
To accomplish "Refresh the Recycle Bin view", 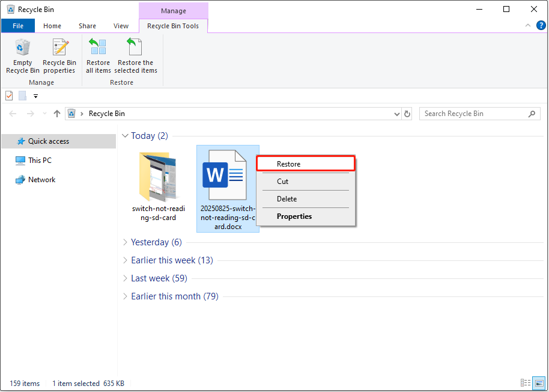I will (407, 114).
